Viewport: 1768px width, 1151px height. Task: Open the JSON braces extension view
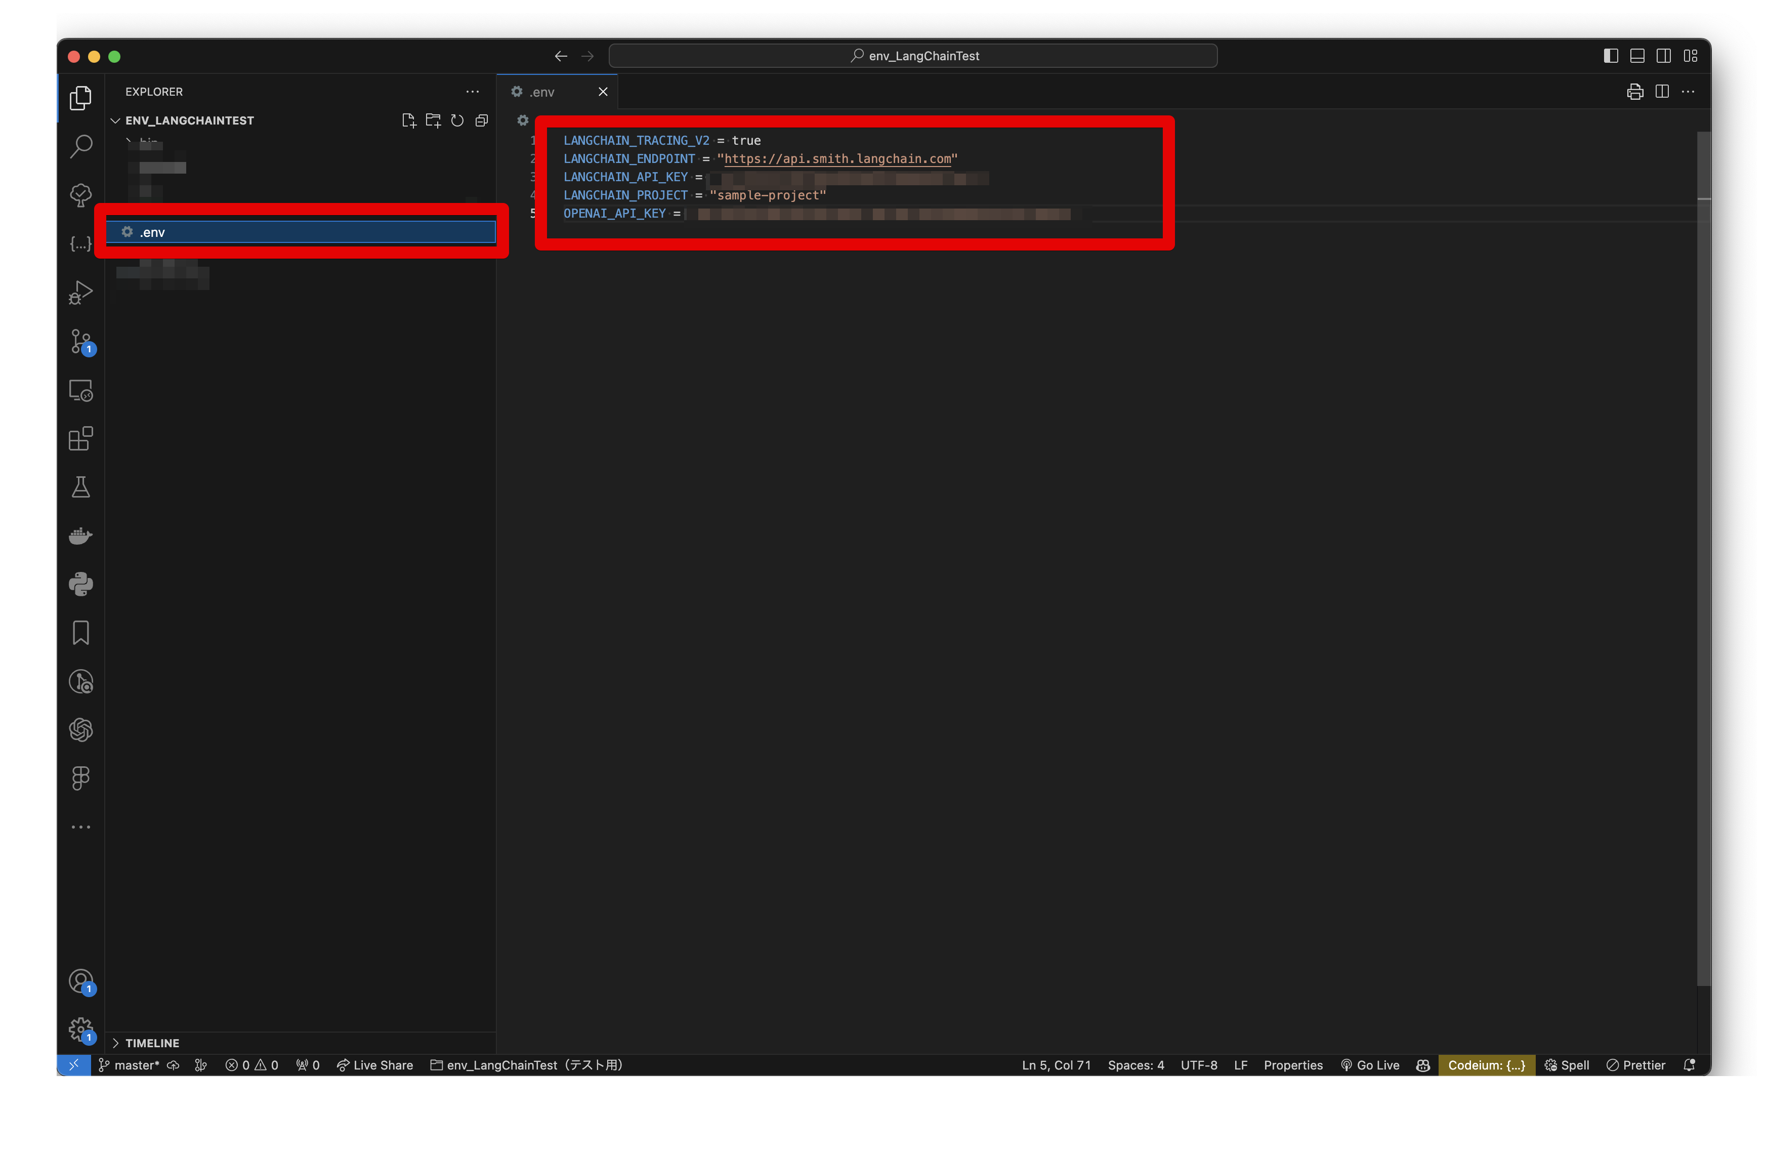click(80, 244)
